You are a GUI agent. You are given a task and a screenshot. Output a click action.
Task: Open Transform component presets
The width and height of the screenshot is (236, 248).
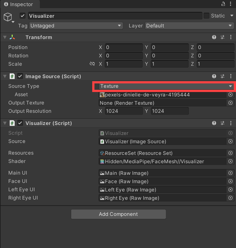click(222, 37)
